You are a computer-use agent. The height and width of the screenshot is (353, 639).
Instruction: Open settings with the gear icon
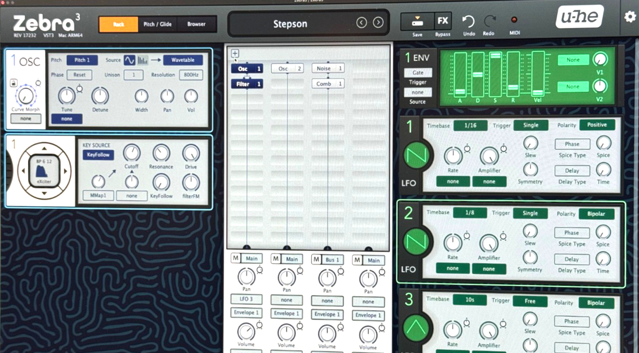coord(630,17)
